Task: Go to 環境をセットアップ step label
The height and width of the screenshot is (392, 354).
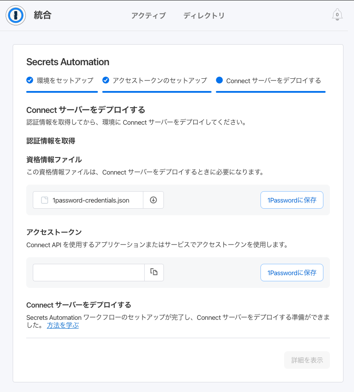Action: tap(65, 80)
